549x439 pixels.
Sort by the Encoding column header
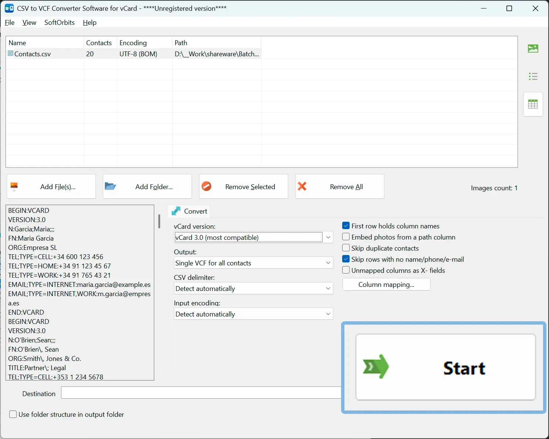145,43
